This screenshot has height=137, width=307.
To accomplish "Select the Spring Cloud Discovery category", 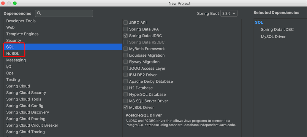I will (63, 112).
